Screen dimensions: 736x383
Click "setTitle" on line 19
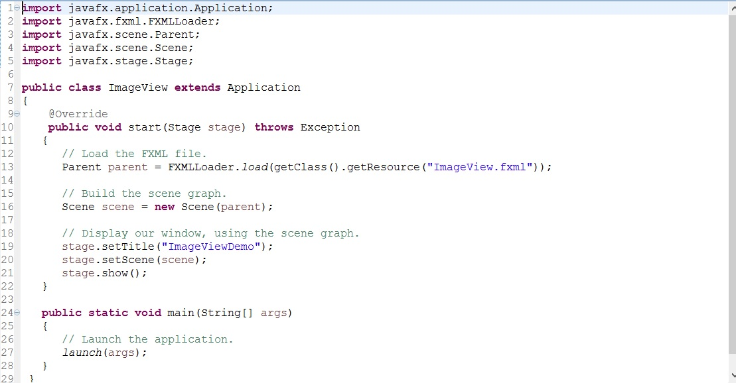(x=128, y=246)
